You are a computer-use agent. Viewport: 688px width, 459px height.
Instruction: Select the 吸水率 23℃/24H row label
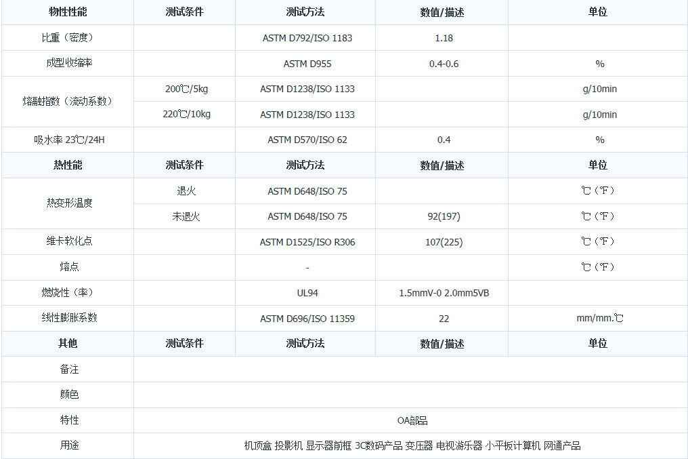[x=68, y=140]
